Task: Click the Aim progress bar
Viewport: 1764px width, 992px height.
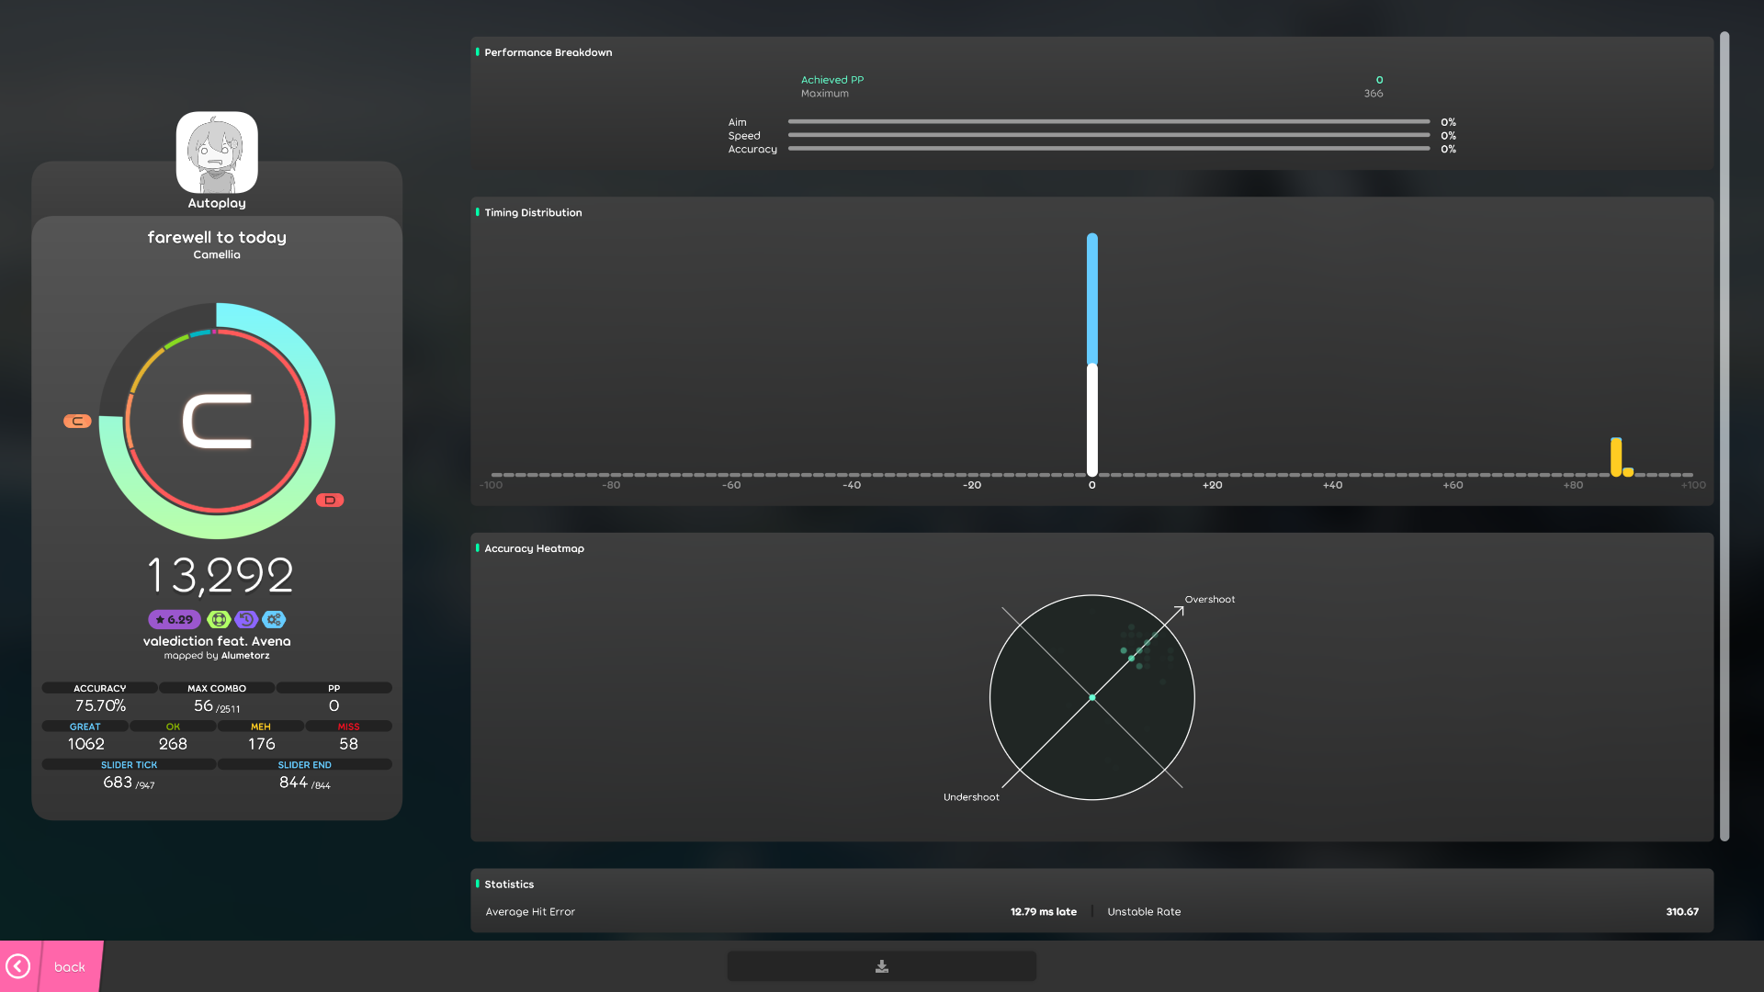Action: (1108, 121)
